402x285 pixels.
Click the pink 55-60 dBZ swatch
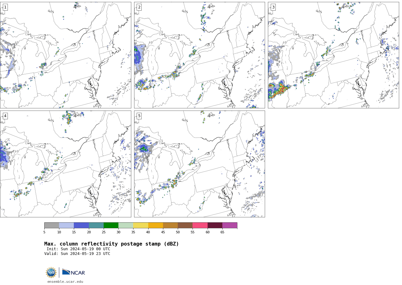point(200,225)
